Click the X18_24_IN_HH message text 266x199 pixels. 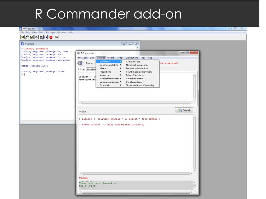pyautogui.click(x=88, y=186)
